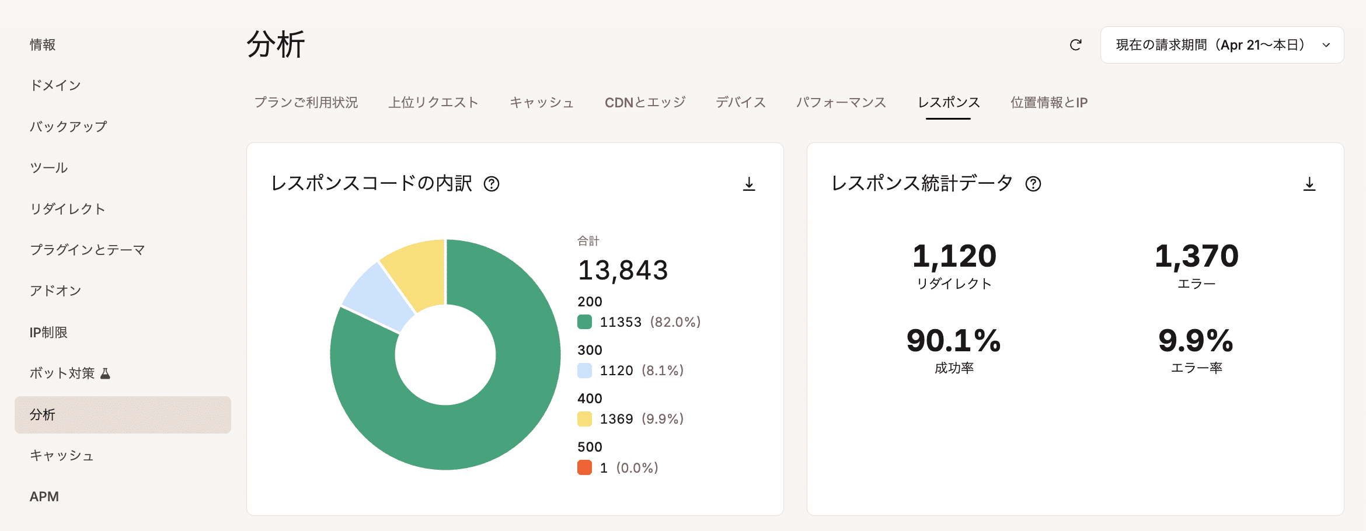Viewport: 1366px width, 531px height.
Task: Open ボット対策 in sidebar
Action: (62, 373)
